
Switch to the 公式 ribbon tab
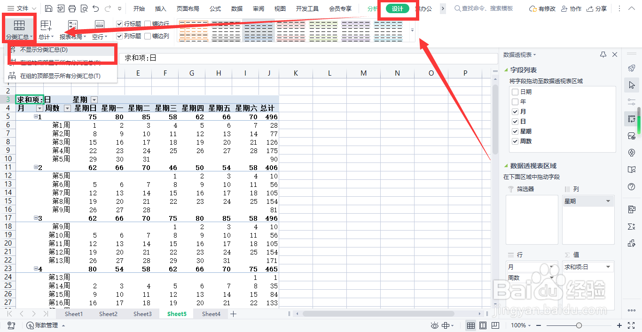(215, 8)
